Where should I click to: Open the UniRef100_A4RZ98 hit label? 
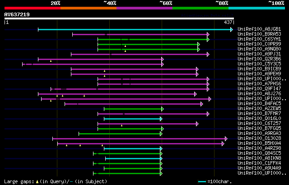[259, 148]
